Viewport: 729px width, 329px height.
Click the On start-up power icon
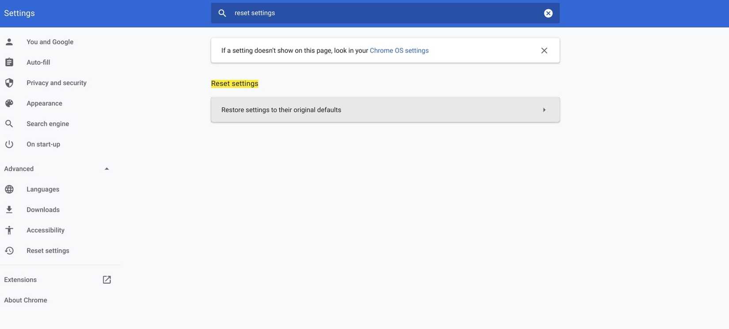pyautogui.click(x=9, y=144)
